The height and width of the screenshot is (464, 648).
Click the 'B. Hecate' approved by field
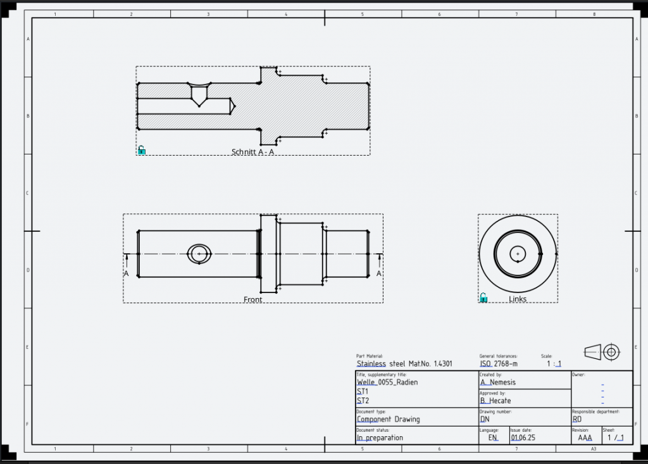pyautogui.click(x=495, y=401)
